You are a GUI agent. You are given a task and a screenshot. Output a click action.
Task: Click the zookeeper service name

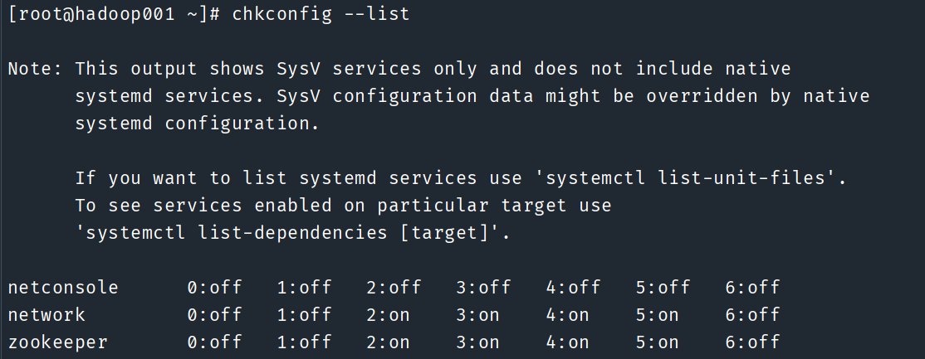(58, 342)
